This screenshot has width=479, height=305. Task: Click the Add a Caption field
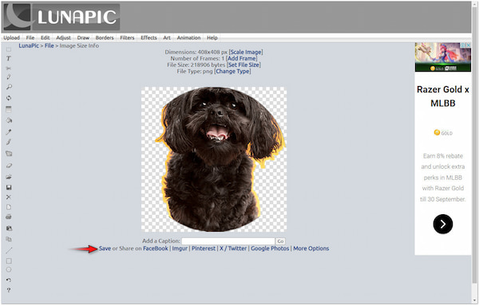(228, 241)
